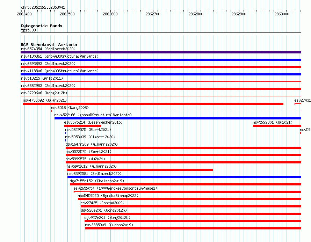Screen dimensions: 311x242
Task: Click nsv4522166 (gnomADStructuralVariants) label
Action: (93, 115)
